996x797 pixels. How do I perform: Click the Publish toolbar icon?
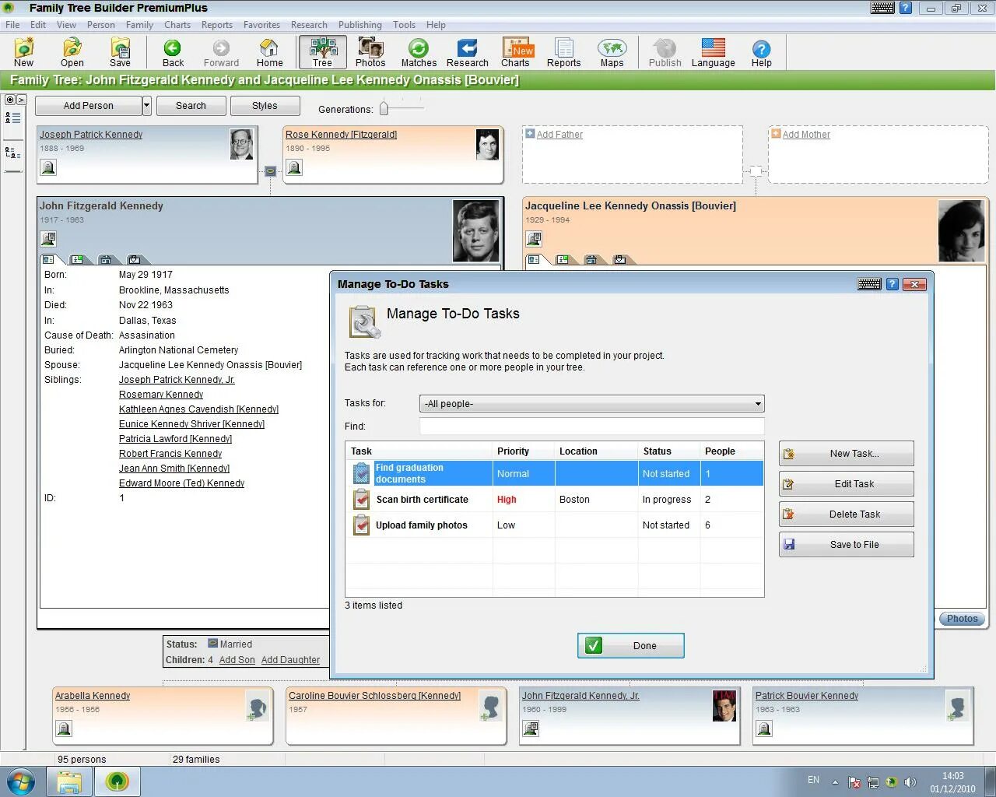665,52
